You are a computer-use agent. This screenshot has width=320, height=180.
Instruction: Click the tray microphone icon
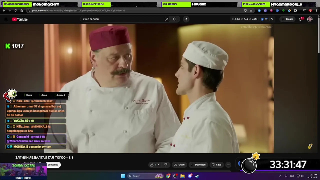click(x=285, y=176)
